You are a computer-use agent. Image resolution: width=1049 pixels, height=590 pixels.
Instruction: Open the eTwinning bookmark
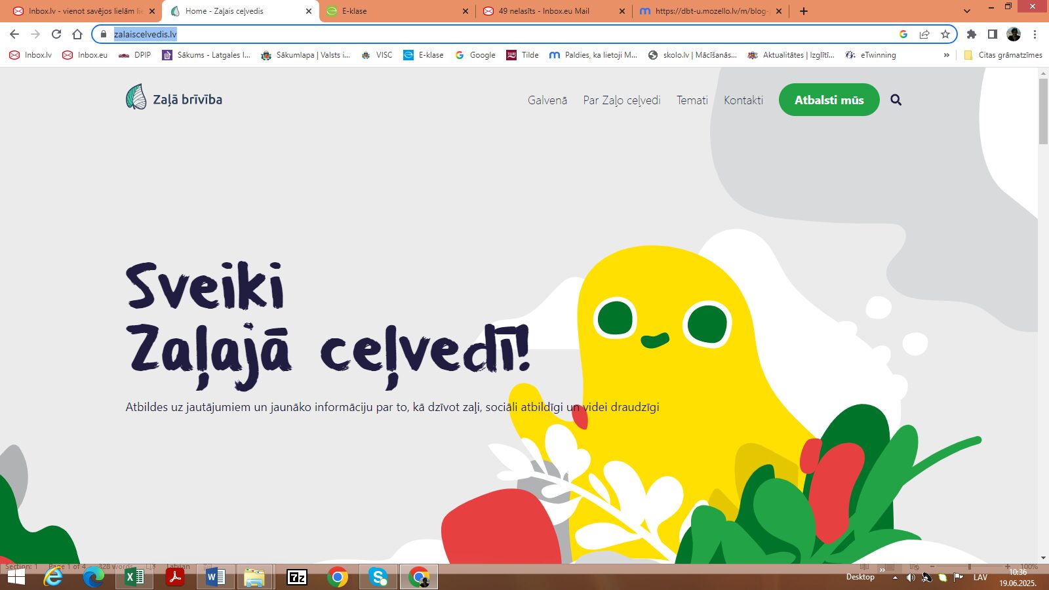point(871,55)
